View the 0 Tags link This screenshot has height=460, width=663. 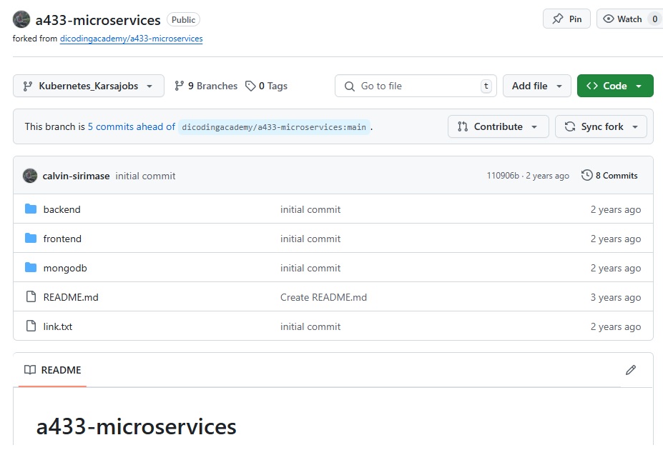pos(266,86)
